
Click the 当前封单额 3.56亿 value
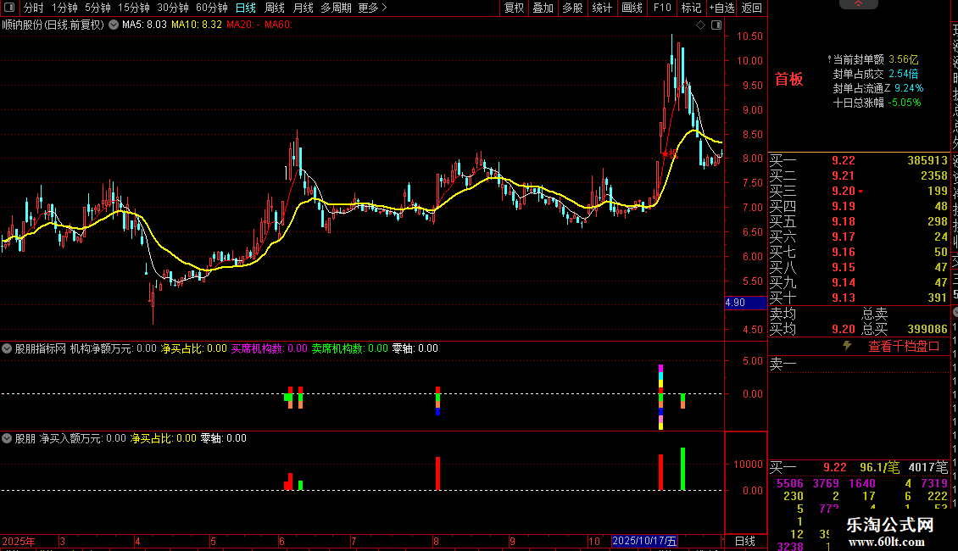point(903,59)
